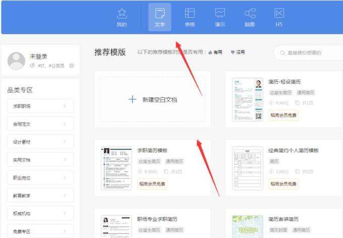Click the 稻壳会员免费 badge on 经典简约个人简历模板

click(283, 184)
